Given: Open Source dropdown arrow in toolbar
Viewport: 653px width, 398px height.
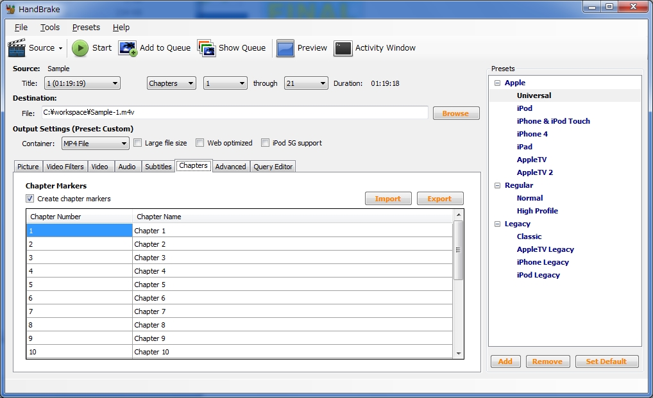Looking at the screenshot, I should coord(60,48).
